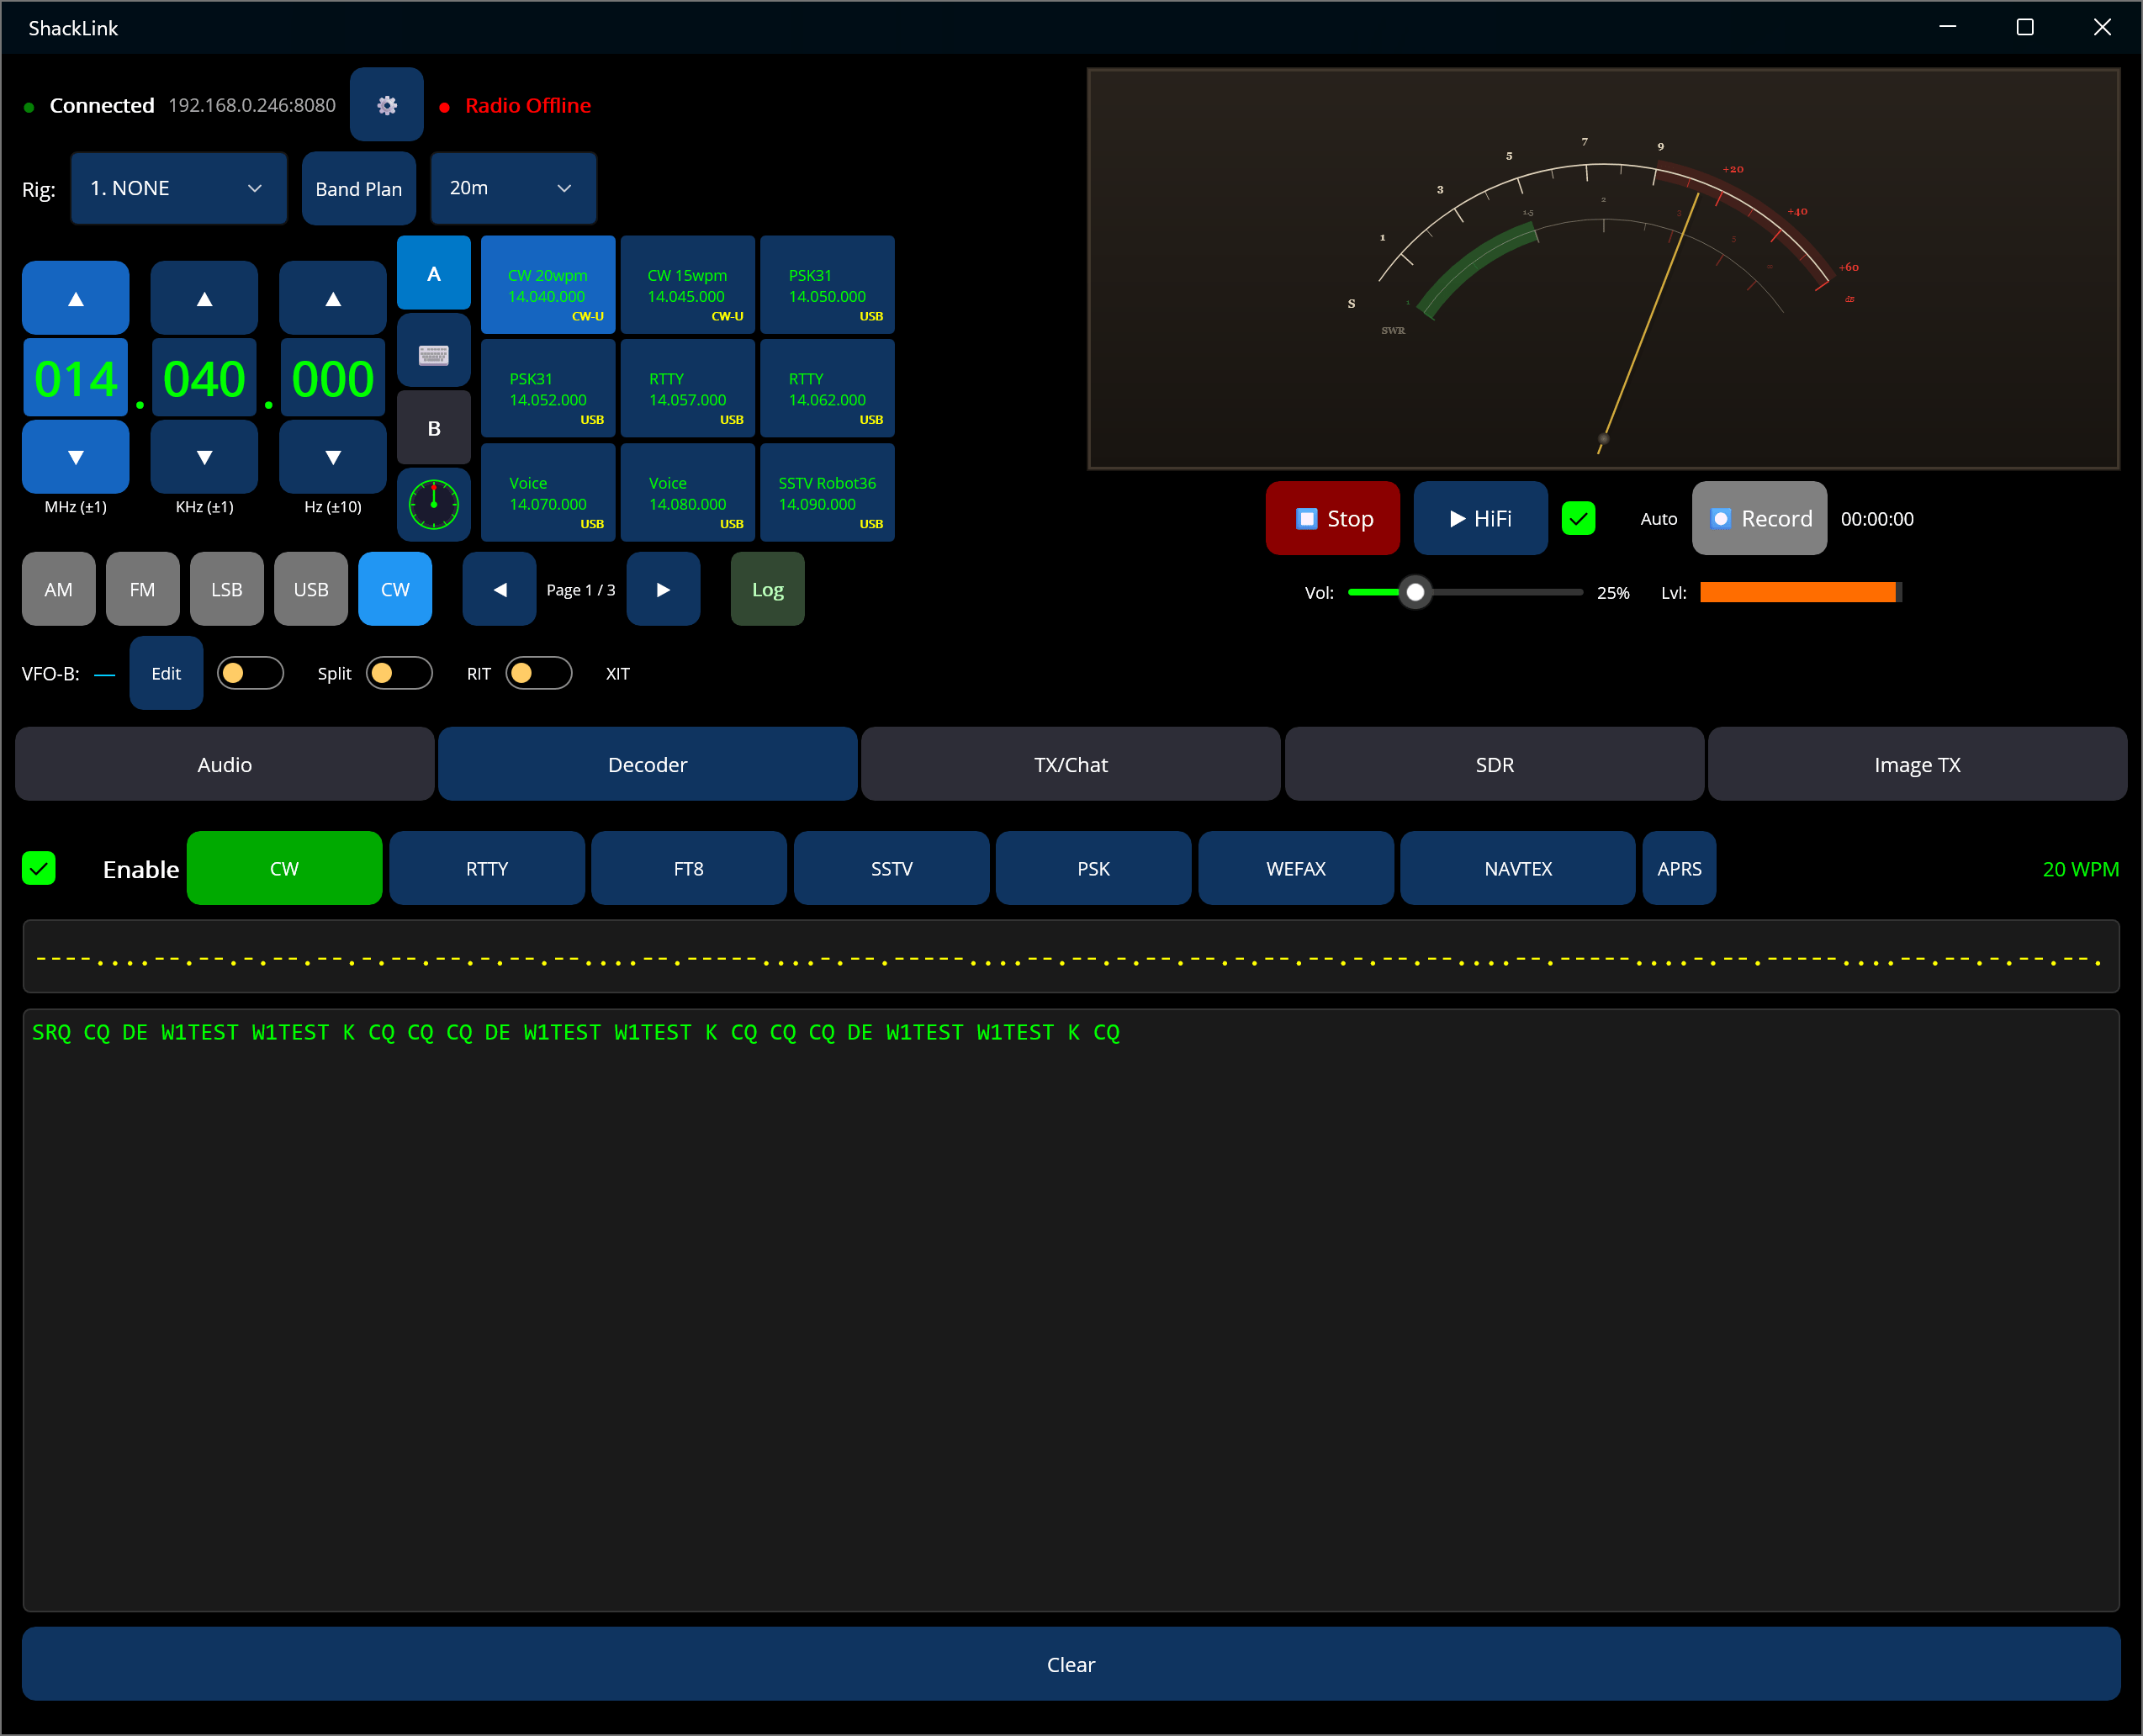Select the RTTY decoder mode

[x=486, y=868]
